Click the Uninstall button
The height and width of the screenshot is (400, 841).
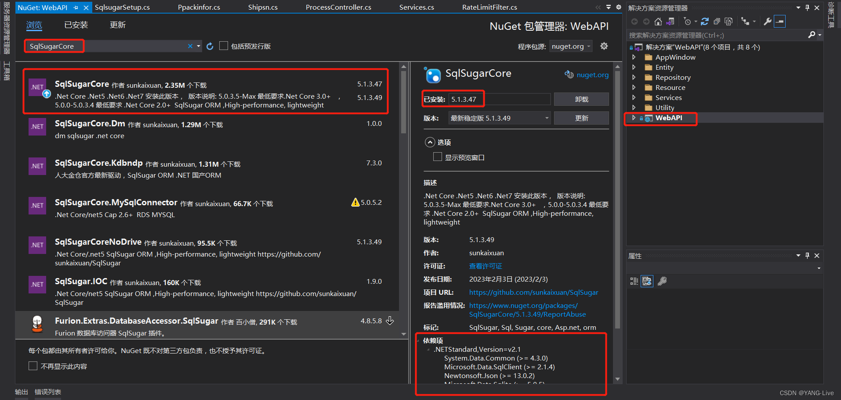(x=581, y=99)
